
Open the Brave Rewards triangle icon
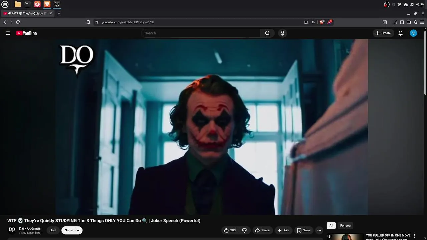(x=330, y=22)
